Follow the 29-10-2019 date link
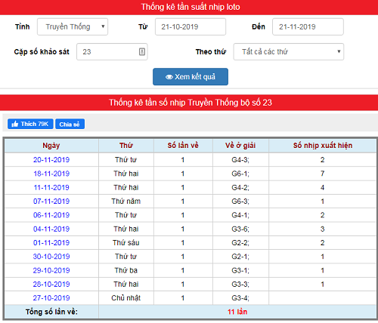This screenshot has height=323, width=378. pos(51,270)
